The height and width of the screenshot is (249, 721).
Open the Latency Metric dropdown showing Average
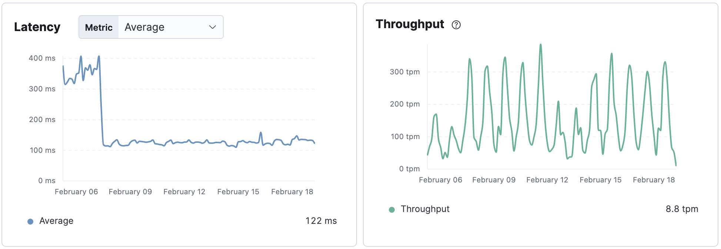[170, 27]
